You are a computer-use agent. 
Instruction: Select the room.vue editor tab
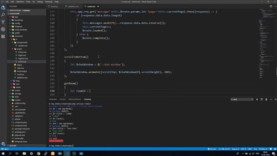point(91,6)
